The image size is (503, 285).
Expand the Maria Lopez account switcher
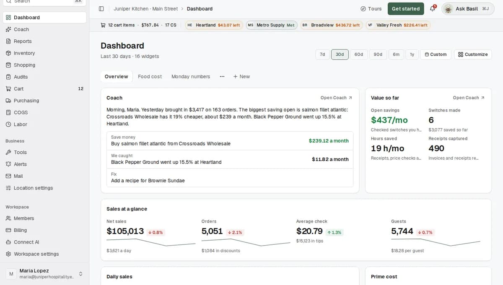[44, 274]
